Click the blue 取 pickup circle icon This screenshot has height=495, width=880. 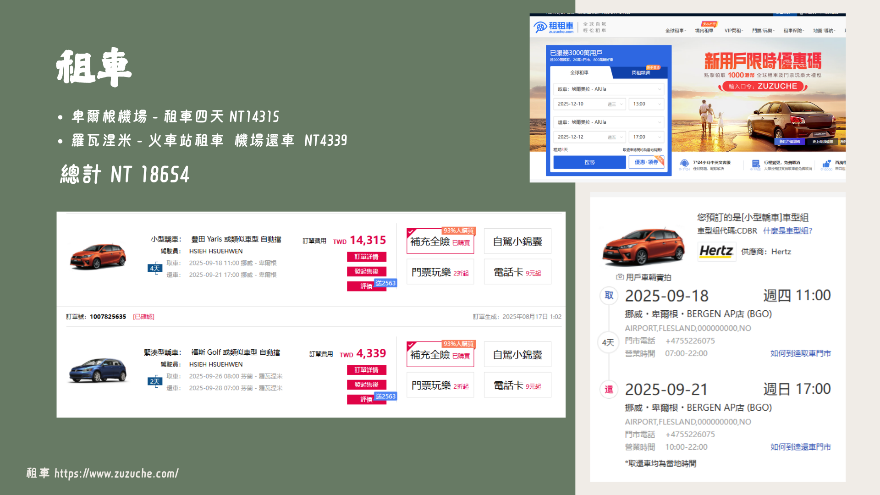609,296
